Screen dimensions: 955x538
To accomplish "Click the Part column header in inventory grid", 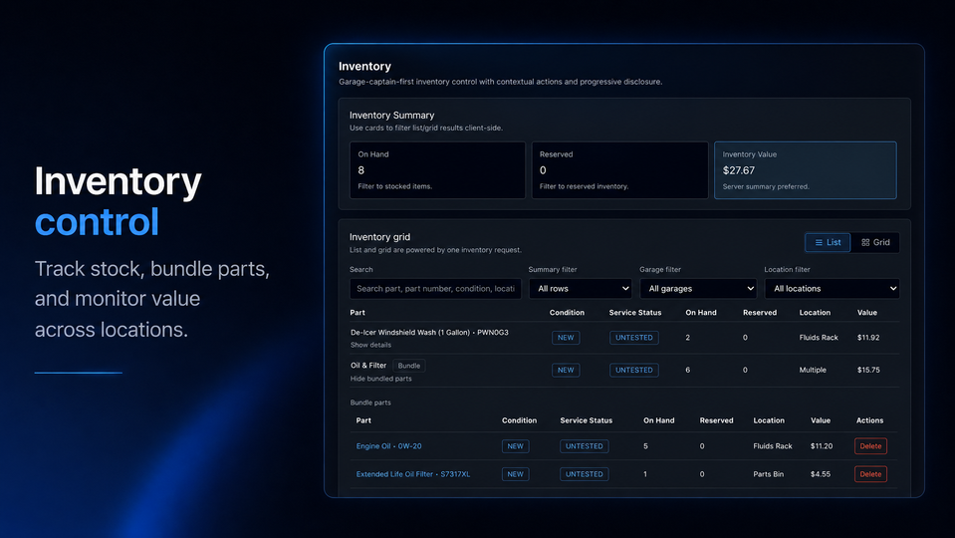I will (x=358, y=313).
